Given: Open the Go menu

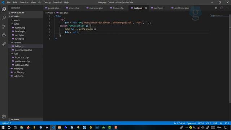Looking at the screenshot, I should tap(40, 3).
